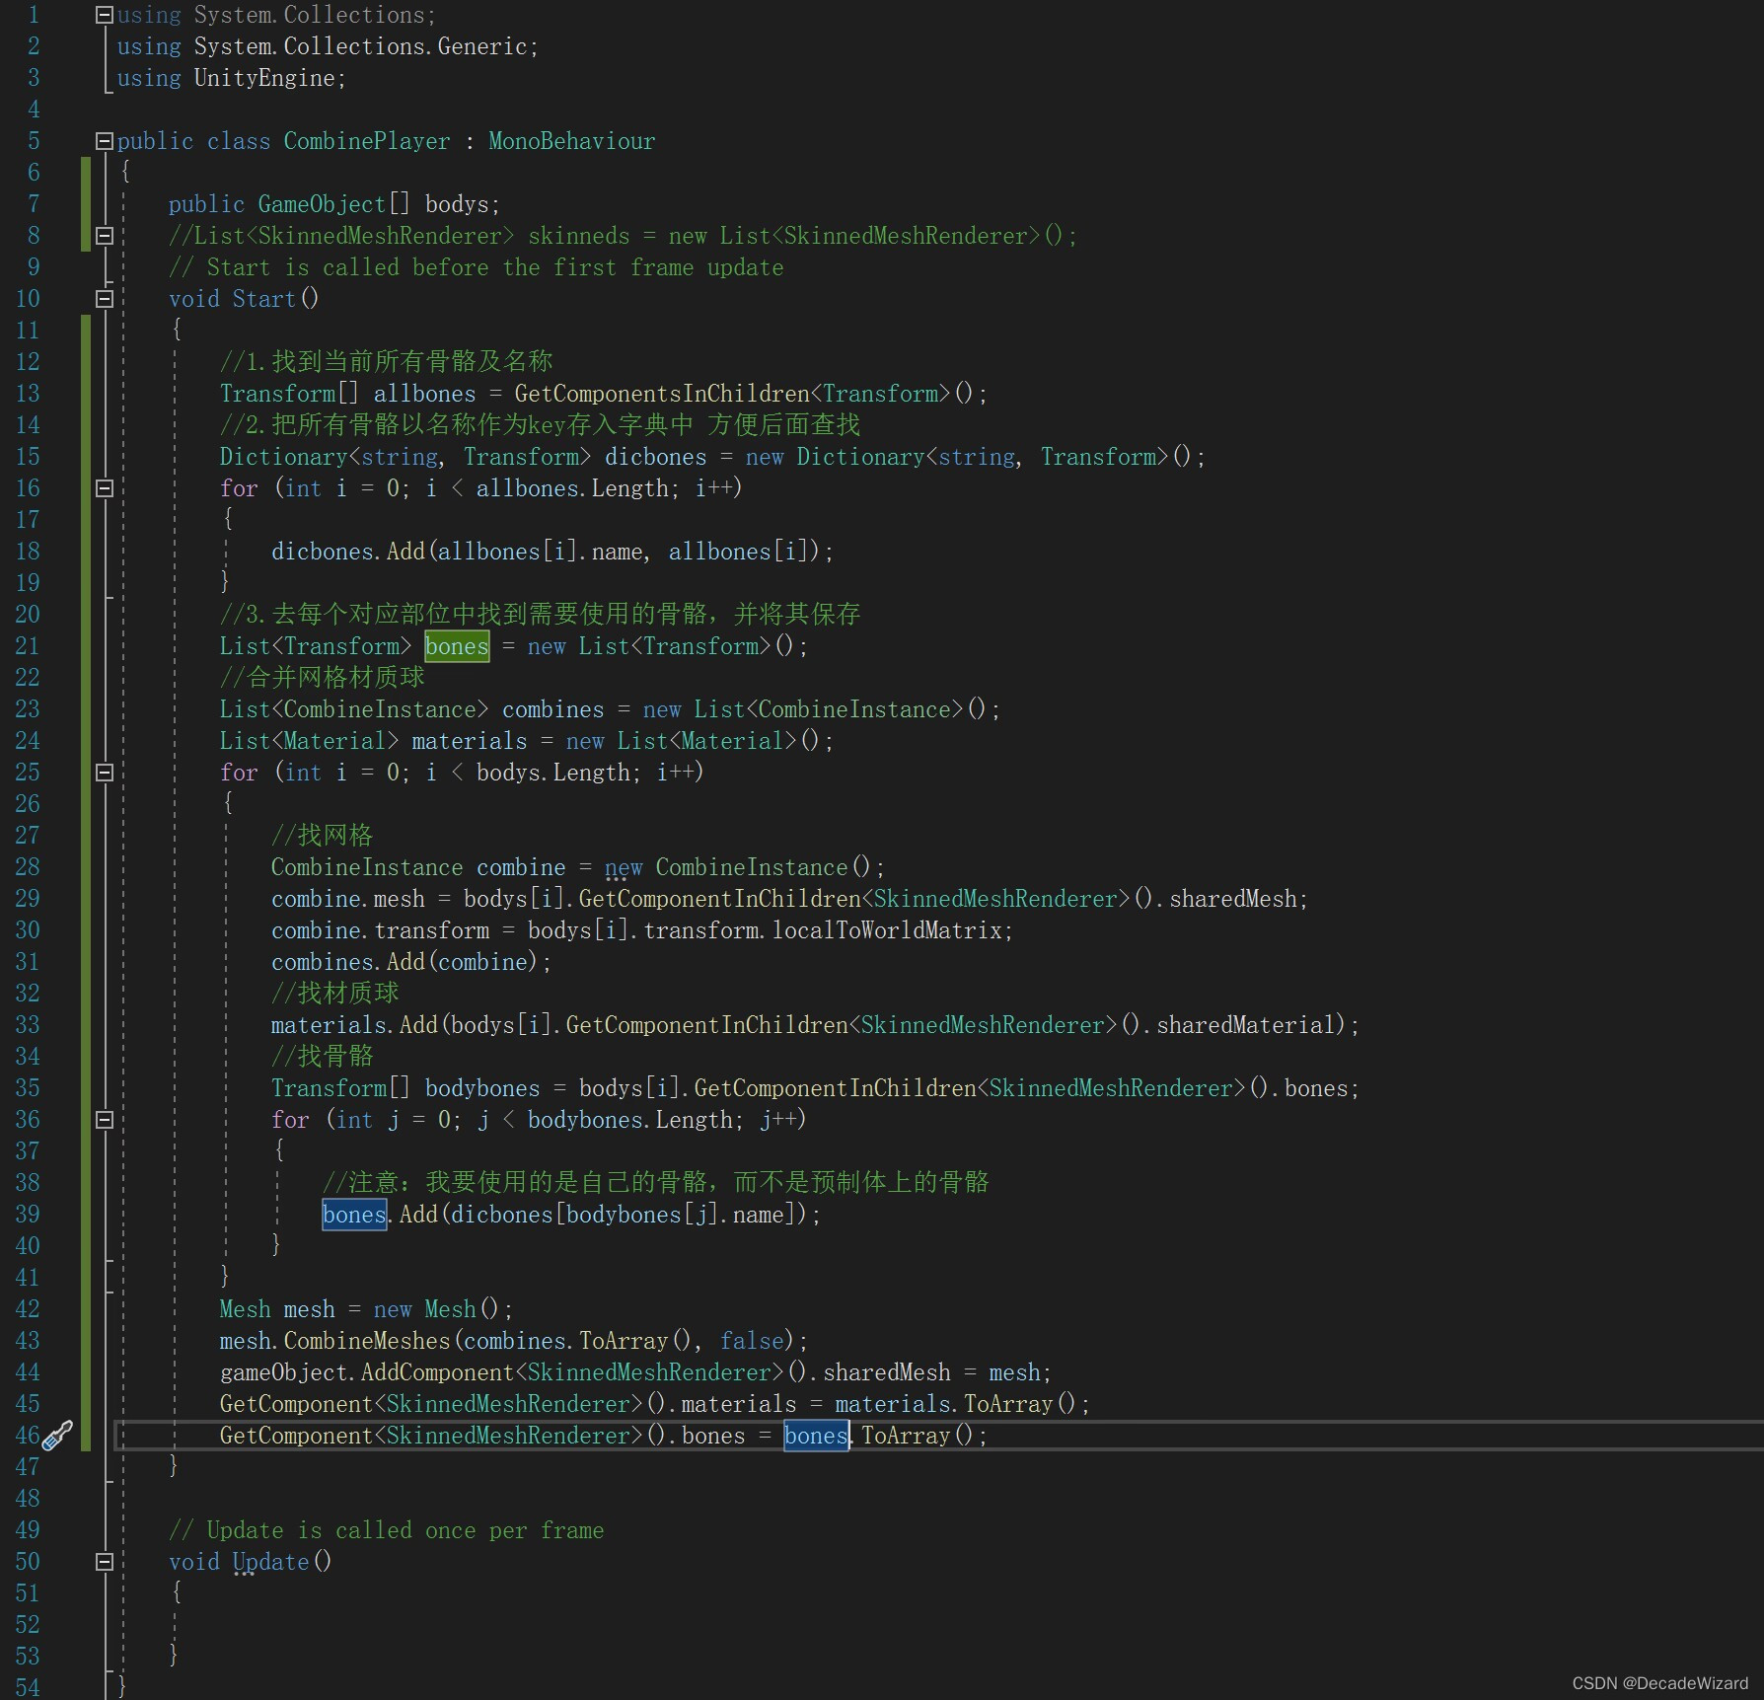
Task: Click the combines variable on line 23
Action: point(552,709)
